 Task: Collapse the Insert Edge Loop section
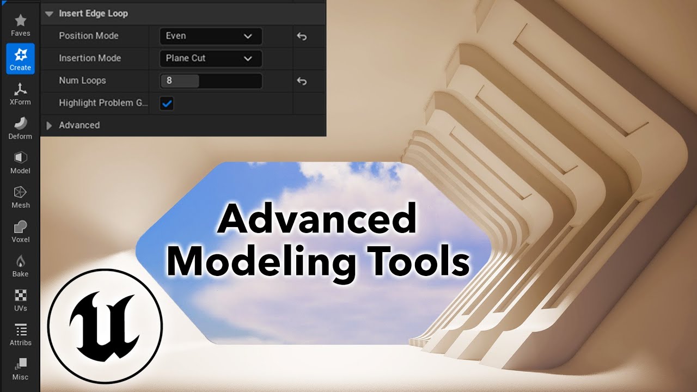coord(49,14)
